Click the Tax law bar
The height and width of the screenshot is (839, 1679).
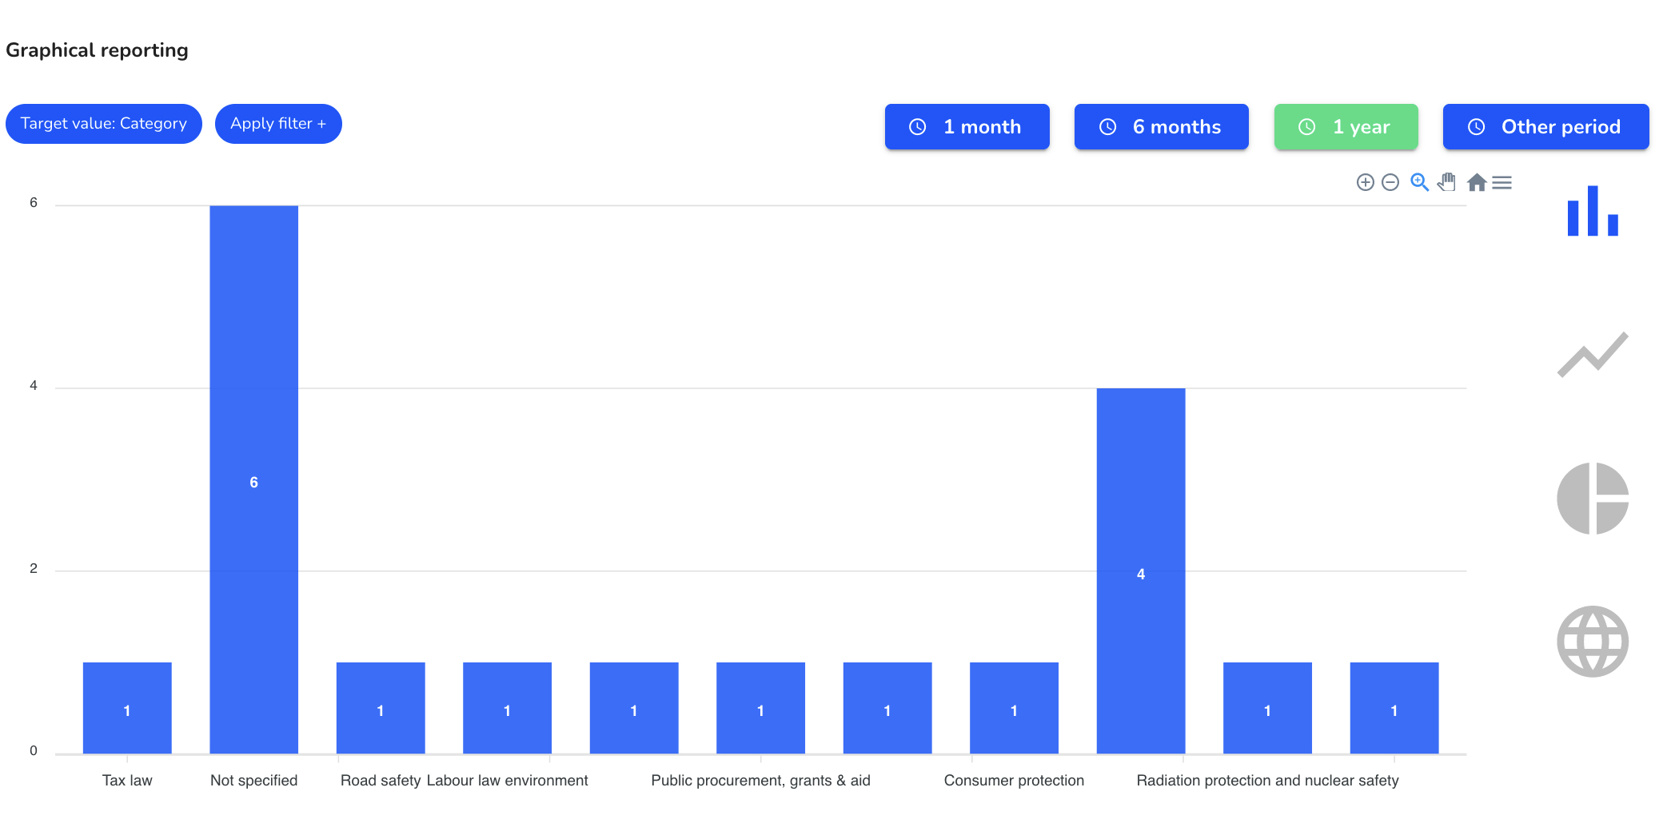(127, 708)
